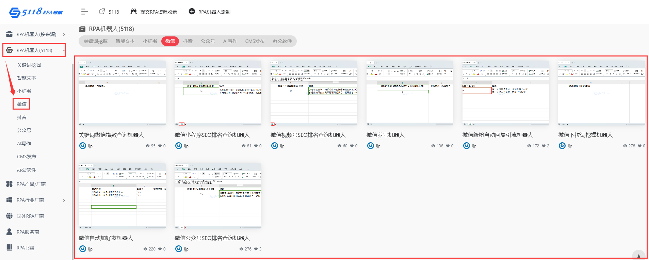
Task: Click the plus icon beside RPA机器人定制
Action: click(x=192, y=12)
